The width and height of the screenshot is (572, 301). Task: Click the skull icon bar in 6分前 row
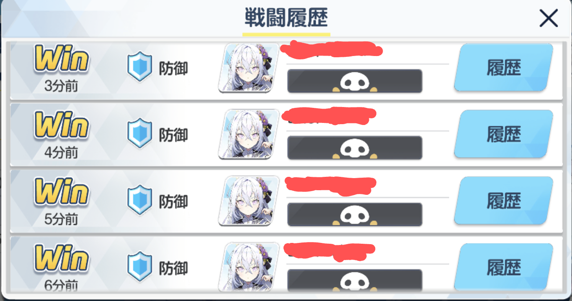(355, 281)
